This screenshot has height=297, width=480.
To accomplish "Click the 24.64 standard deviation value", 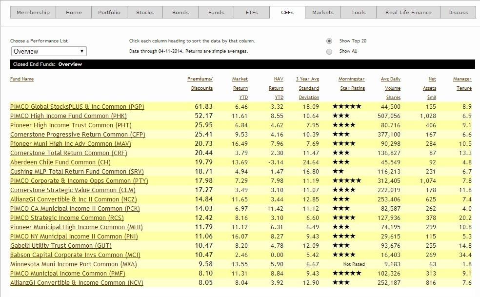I will click(x=311, y=162).
